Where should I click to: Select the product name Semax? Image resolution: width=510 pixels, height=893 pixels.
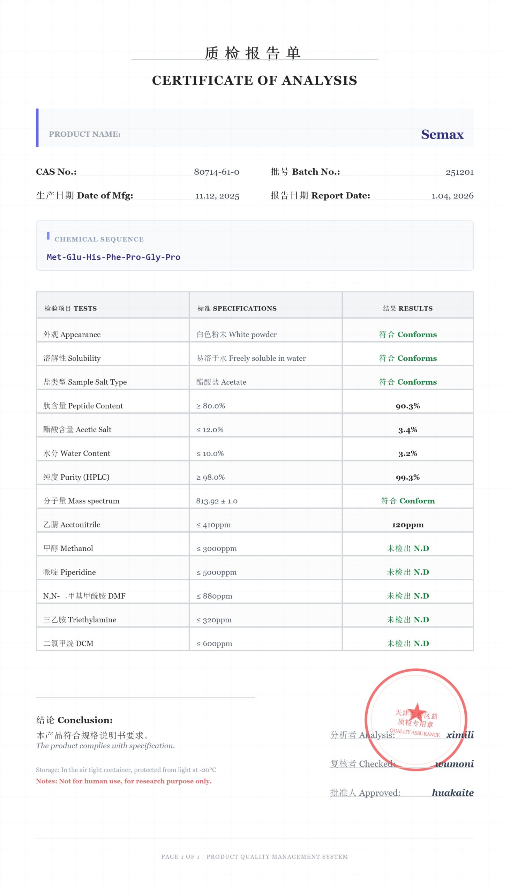[x=442, y=135]
